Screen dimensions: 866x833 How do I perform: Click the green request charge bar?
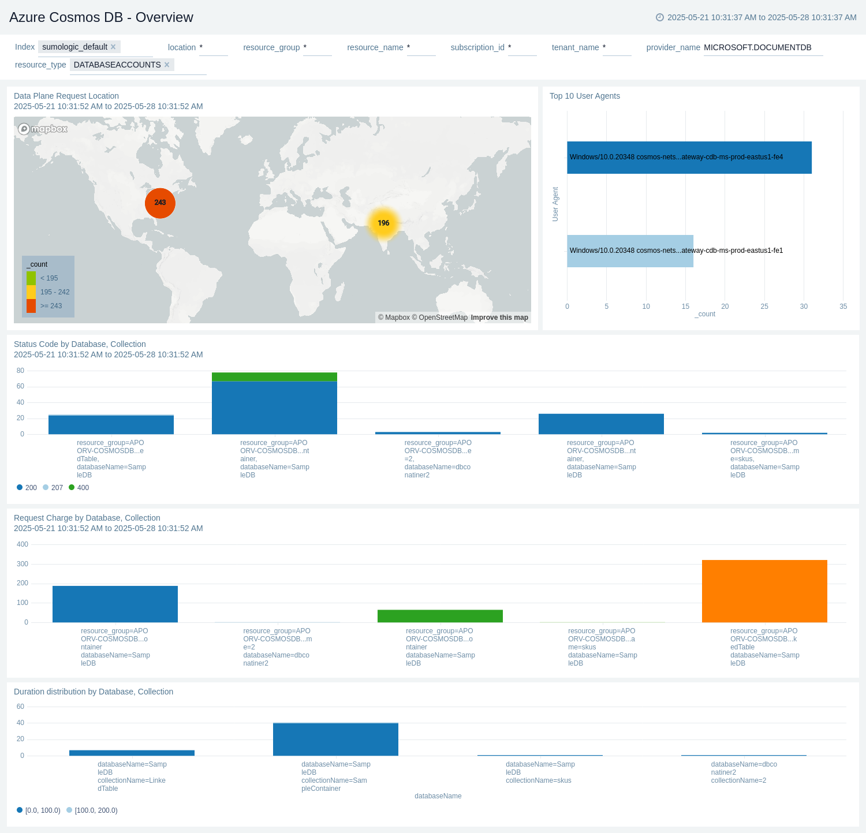pyautogui.click(x=440, y=616)
